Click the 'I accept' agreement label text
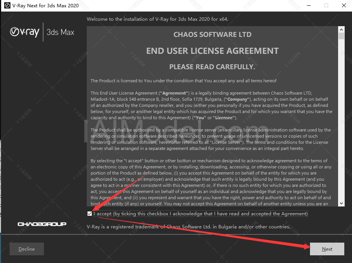Viewport: 352px width, 263px height. point(201,214)
